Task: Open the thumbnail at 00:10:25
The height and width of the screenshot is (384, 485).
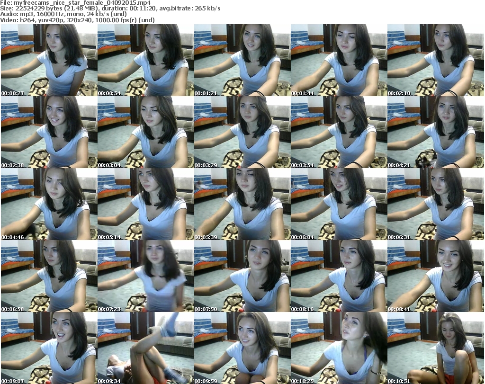Action: coord(339,348)
